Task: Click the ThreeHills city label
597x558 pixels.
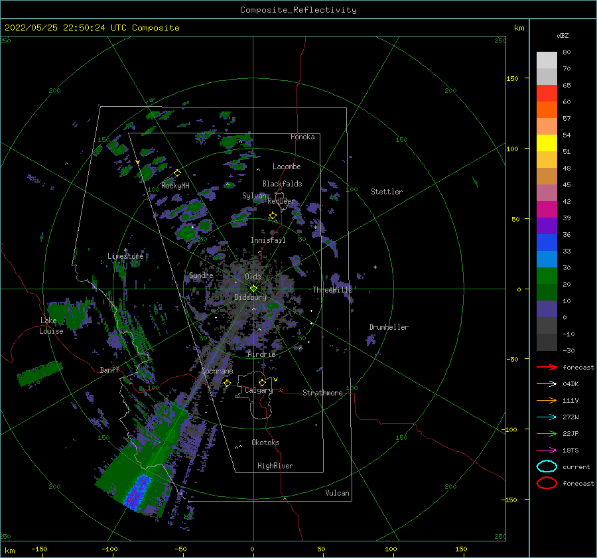Action: click(333, 290)
